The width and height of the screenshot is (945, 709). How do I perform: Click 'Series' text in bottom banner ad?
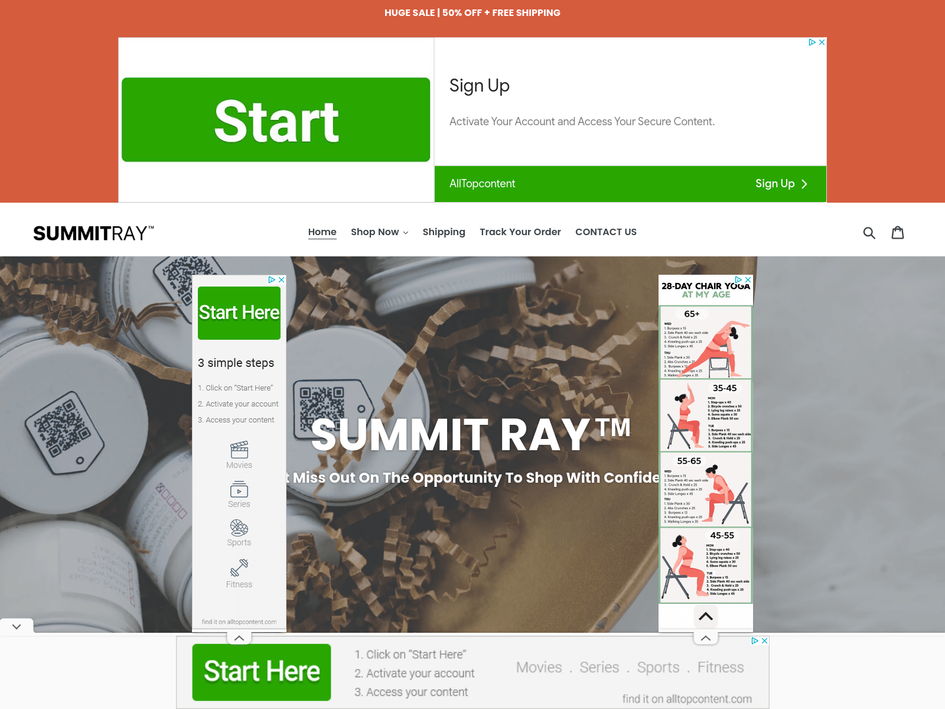(599, 668)
